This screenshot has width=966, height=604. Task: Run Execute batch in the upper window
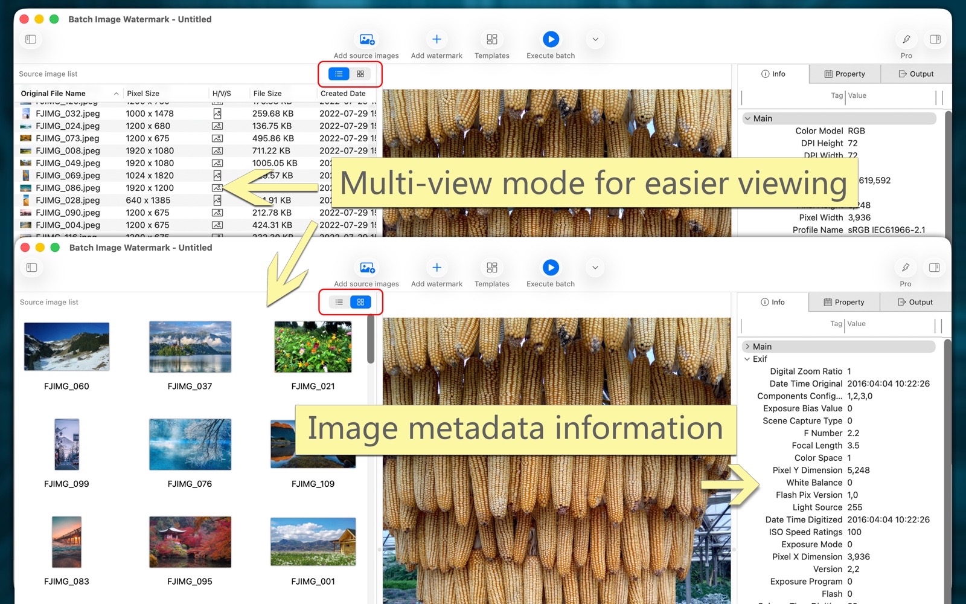pos(551,39)
